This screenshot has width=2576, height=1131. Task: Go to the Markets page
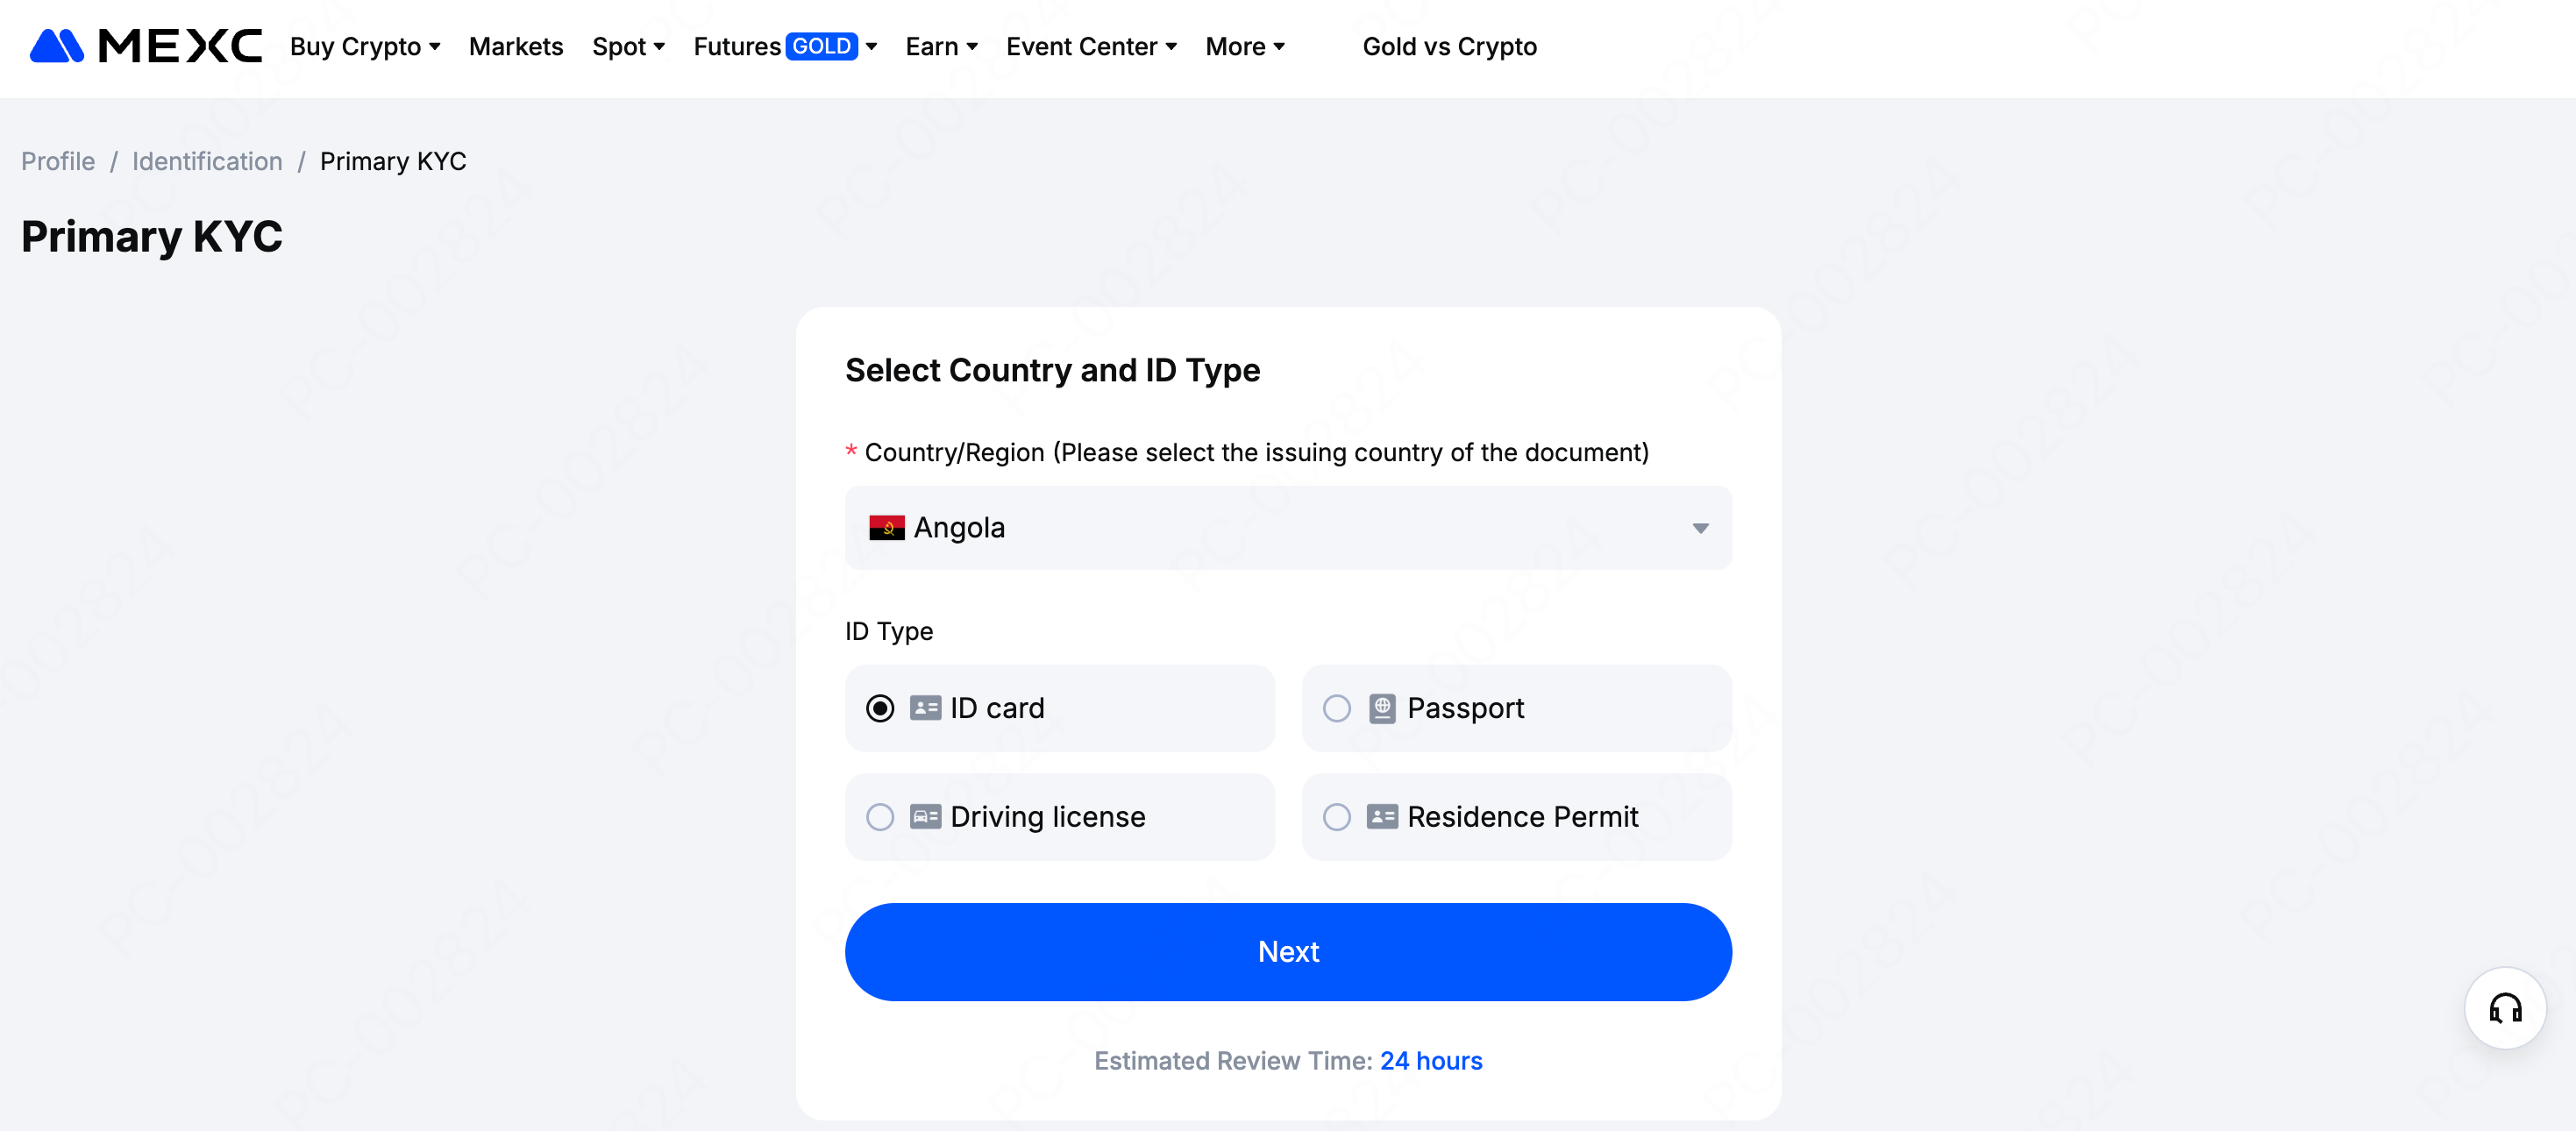pos(516,46)
